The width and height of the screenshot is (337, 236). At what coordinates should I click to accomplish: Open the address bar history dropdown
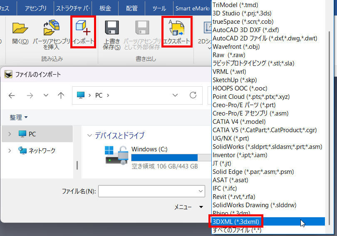point(176,95)
